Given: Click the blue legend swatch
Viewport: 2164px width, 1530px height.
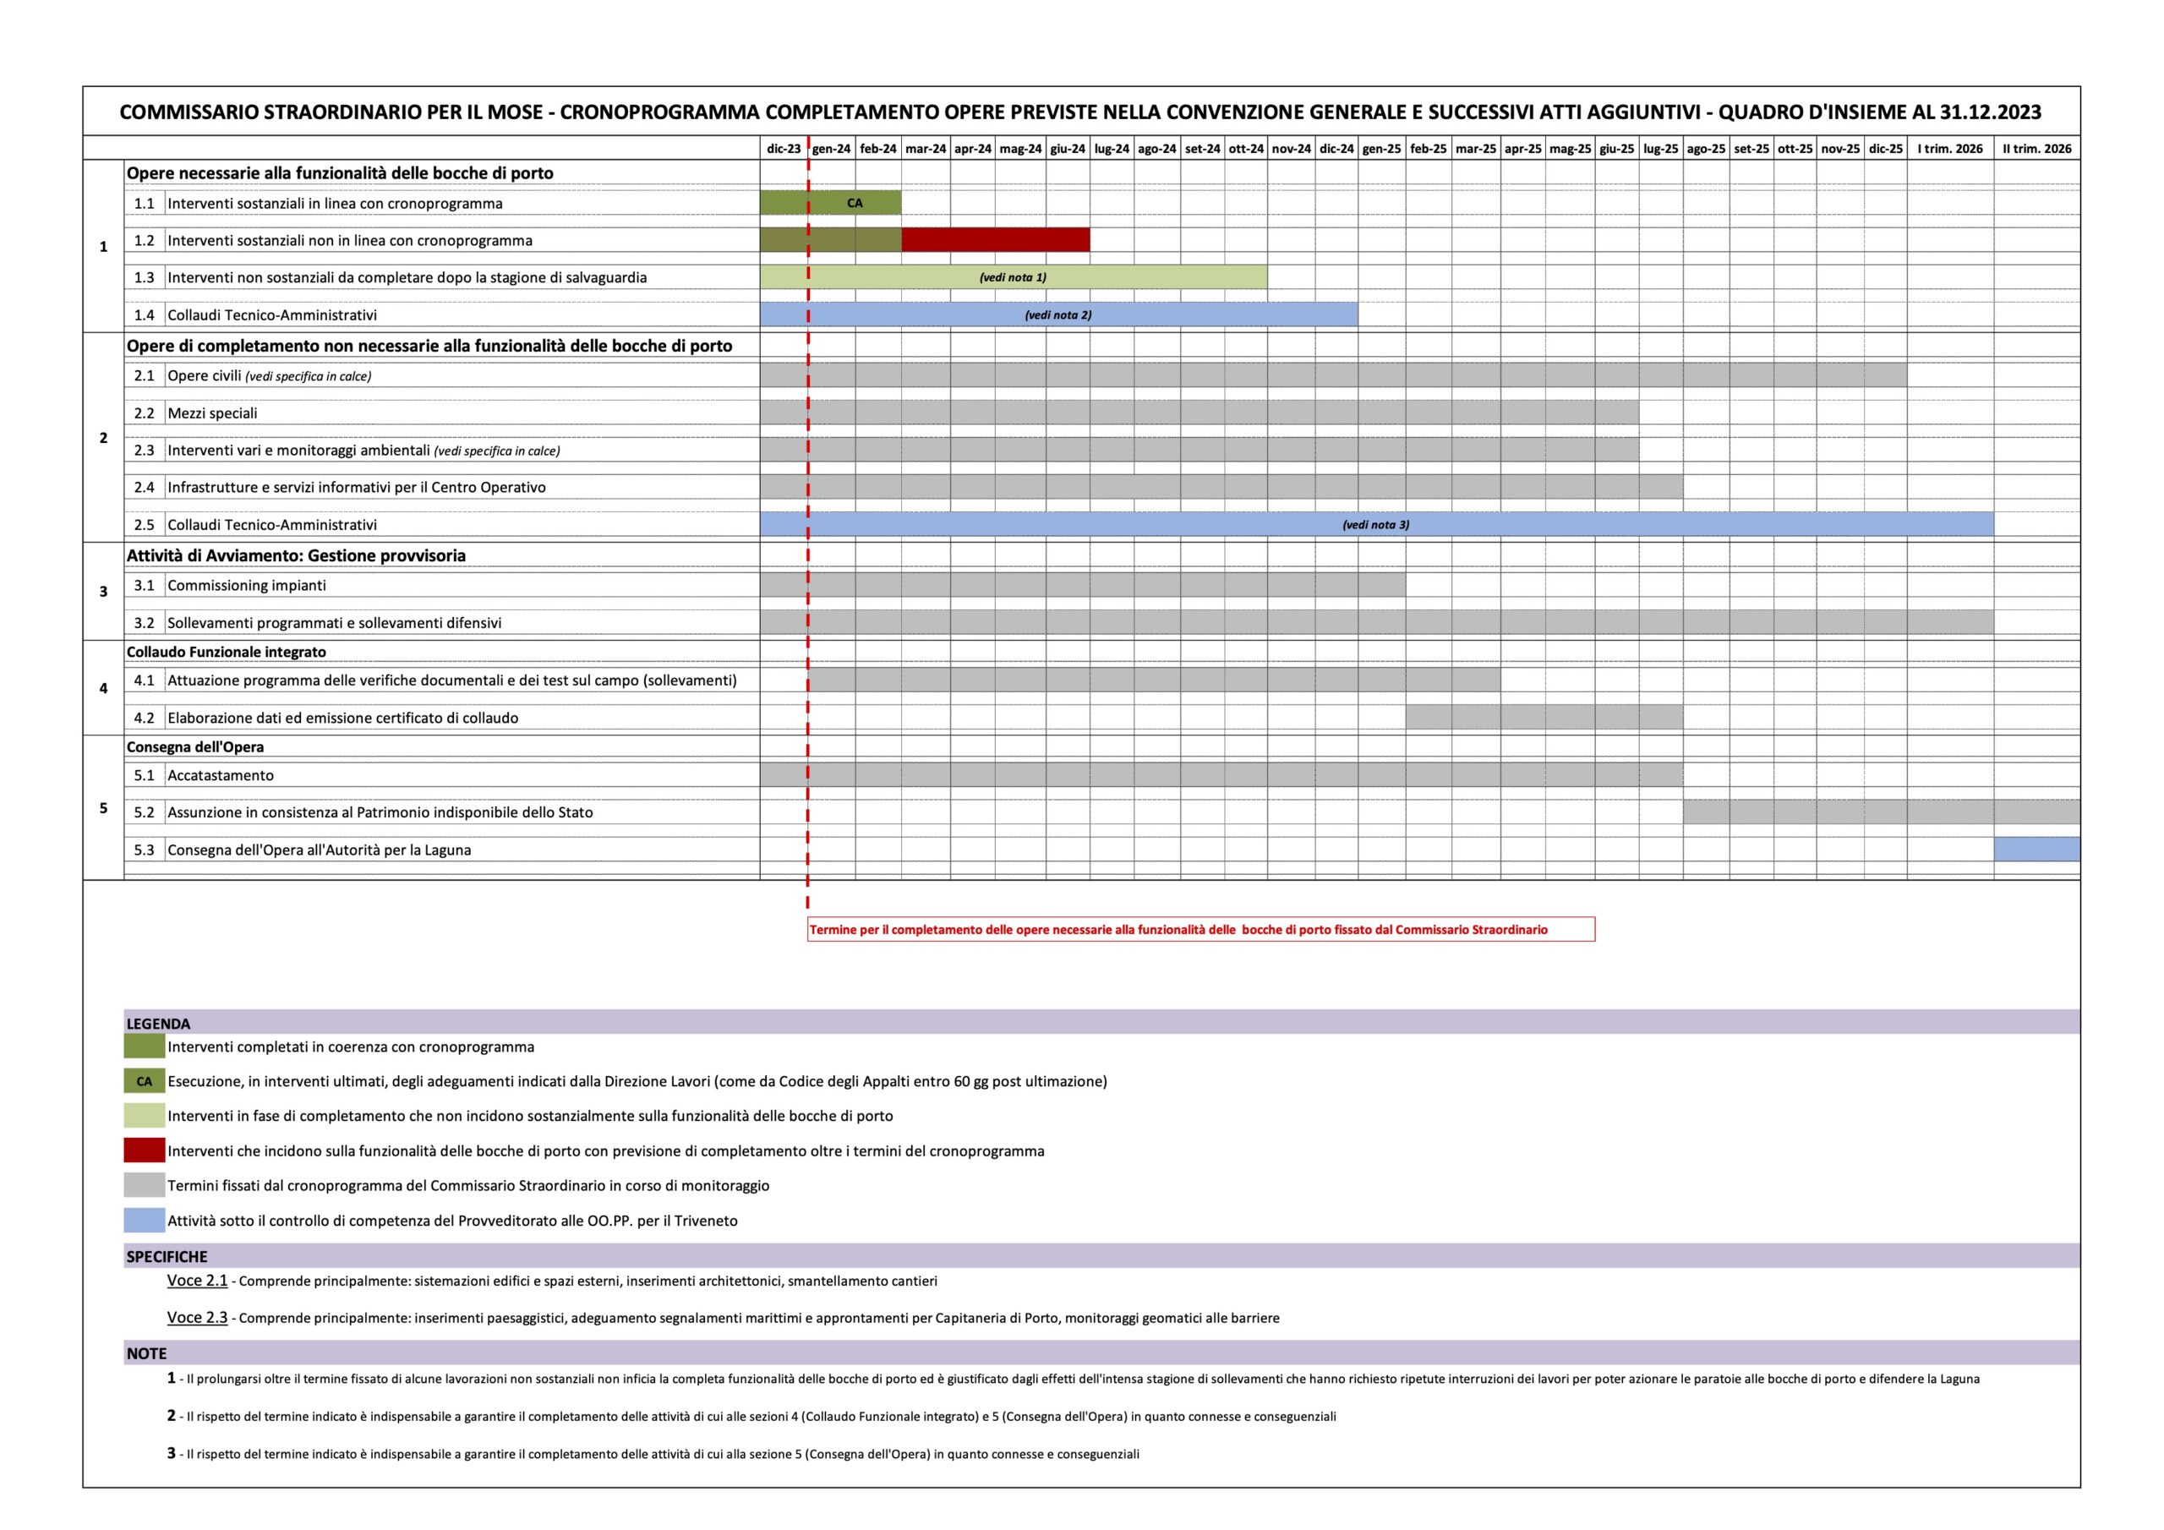Looking at the screenshot, I should 145,1220.
